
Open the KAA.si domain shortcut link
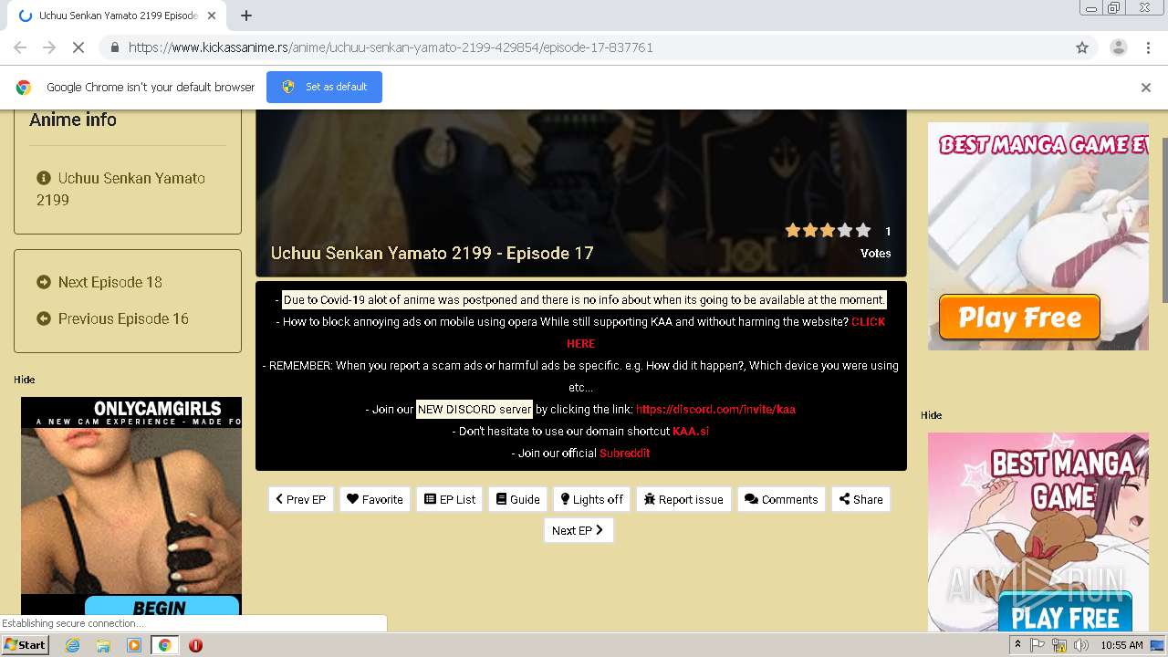(691, 432)
